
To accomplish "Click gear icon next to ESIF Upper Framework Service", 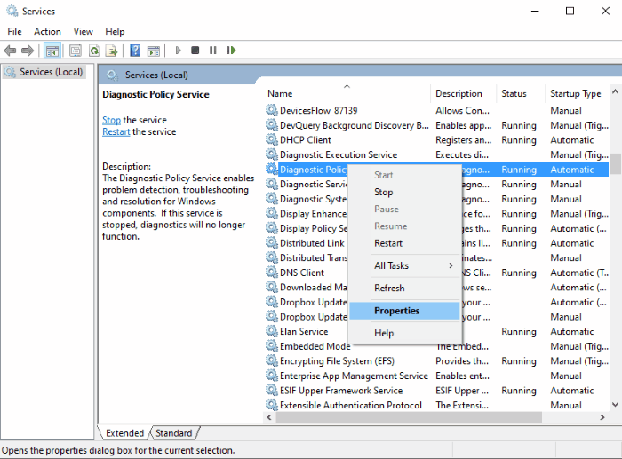I will pos(271,390).
